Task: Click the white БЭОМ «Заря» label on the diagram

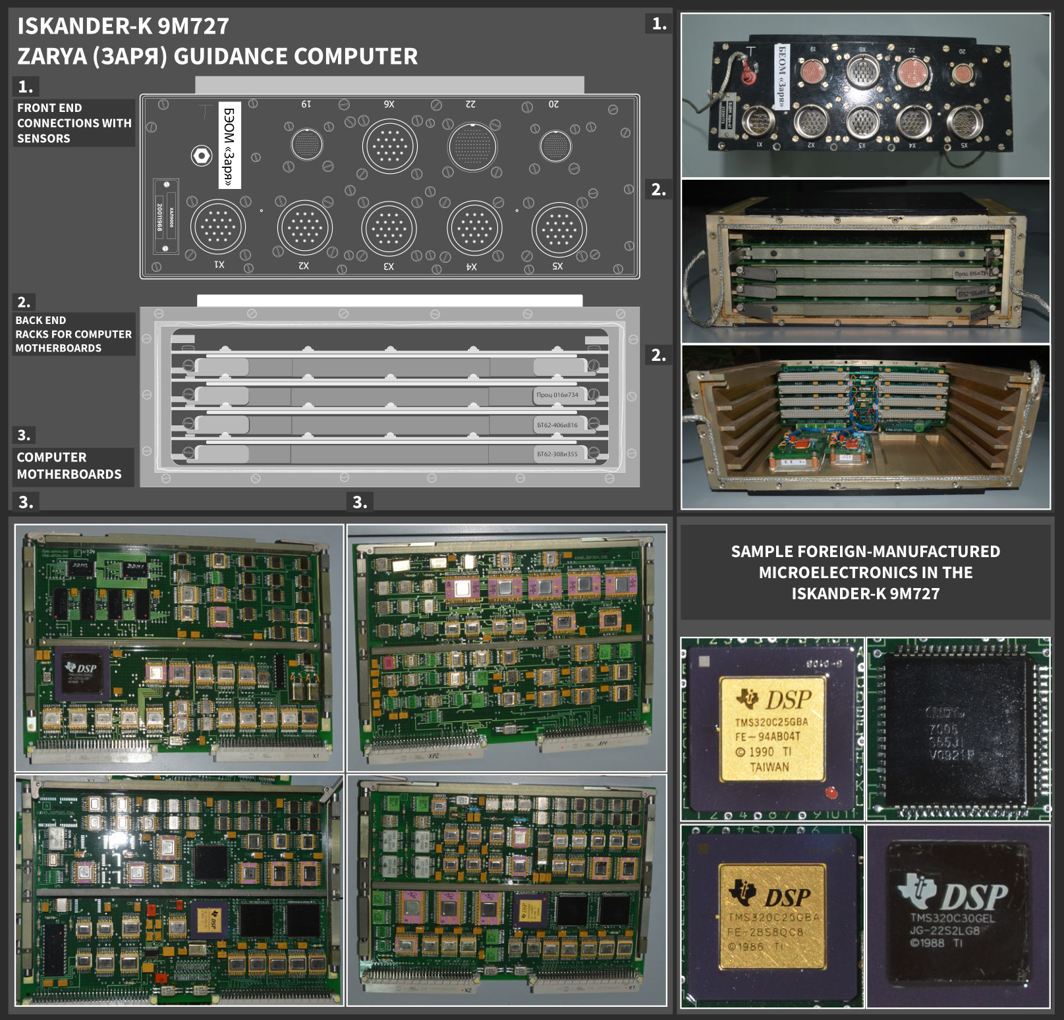Action: point(229,146)
